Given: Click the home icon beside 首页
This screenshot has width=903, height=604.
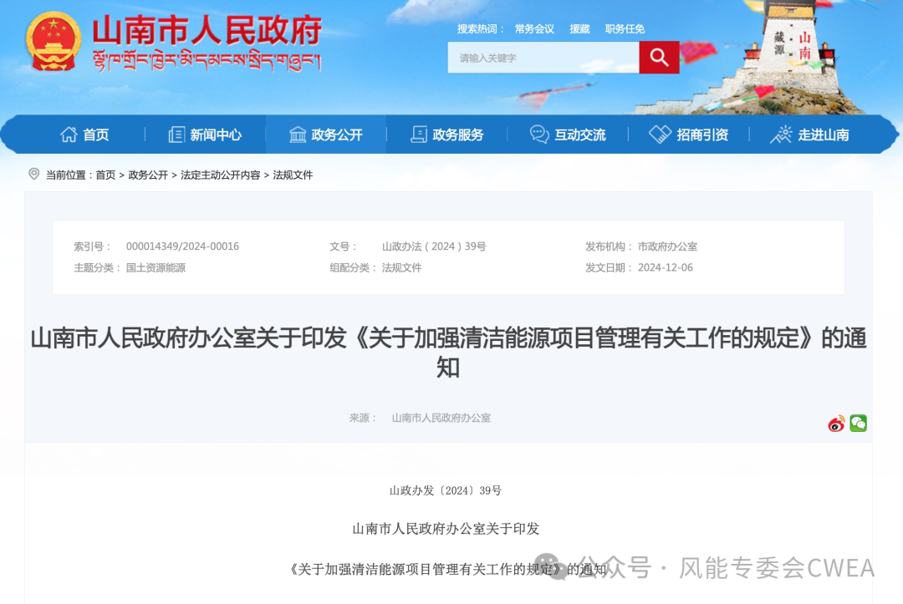Looking at the screenshot, I should pyautogui.click(x=69, y=135).
